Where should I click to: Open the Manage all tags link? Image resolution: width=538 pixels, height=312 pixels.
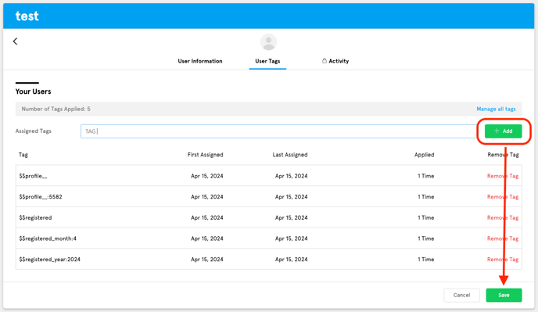(x=496, y=109)
